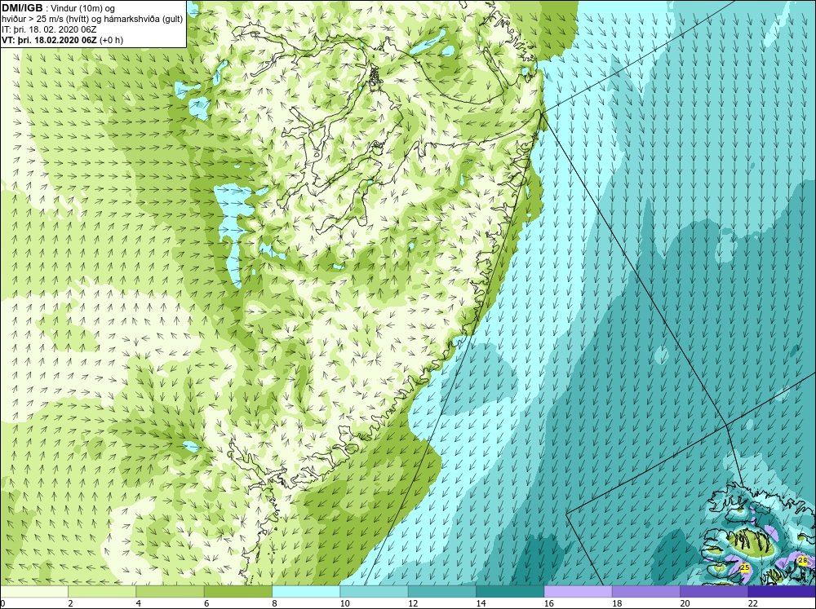The width and height of the screenshot is (816, 609).
Task: Click legend scale value 8
Action: (275, 603)
